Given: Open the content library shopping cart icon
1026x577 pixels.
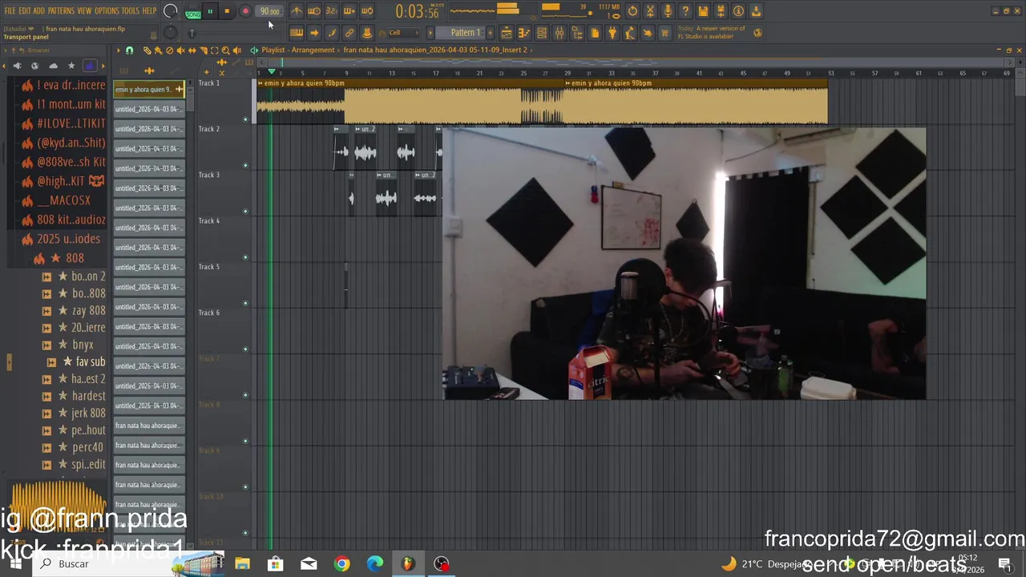Looking at the screenshot, I should (x=664, y=33).
